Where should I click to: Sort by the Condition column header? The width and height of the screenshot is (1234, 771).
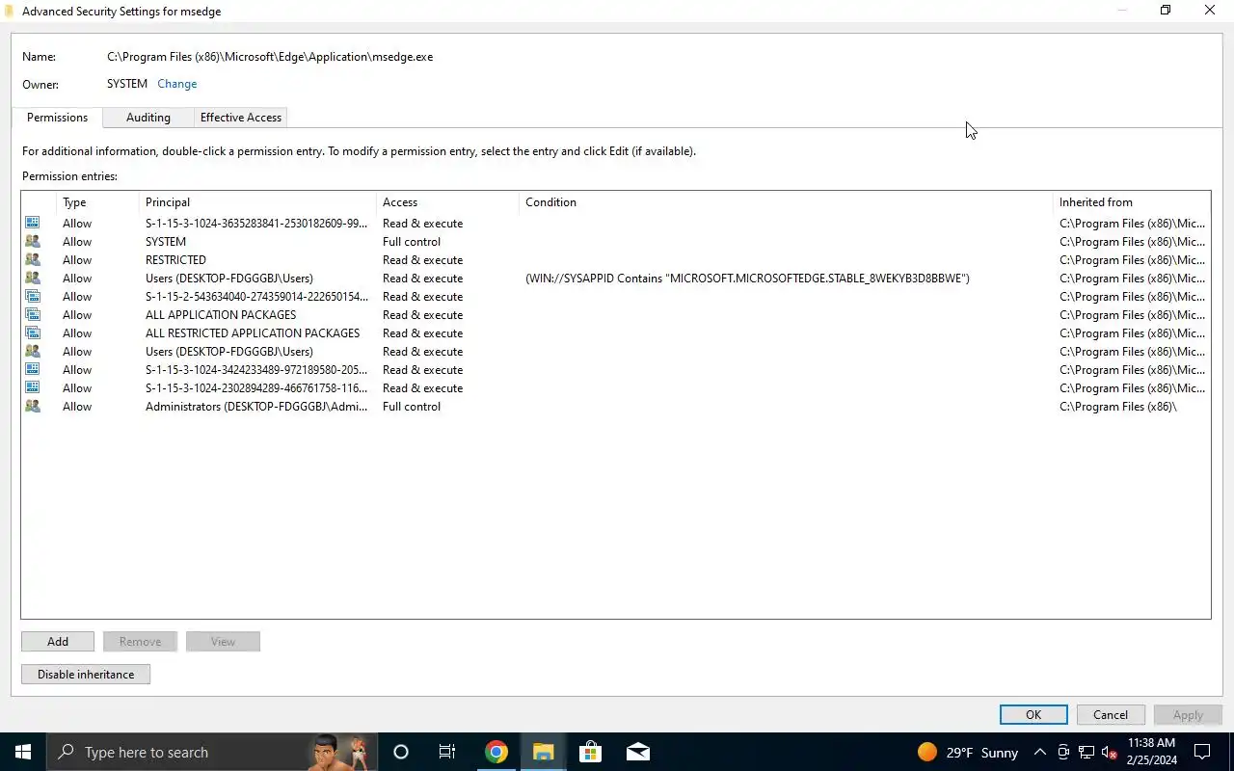coord(786,202)
